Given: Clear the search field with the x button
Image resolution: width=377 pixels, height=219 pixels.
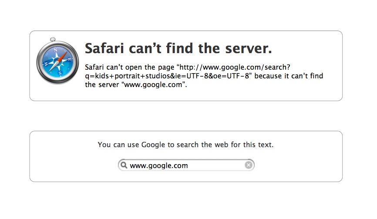Looking at the screenshot, I should (x=248, y=165).
